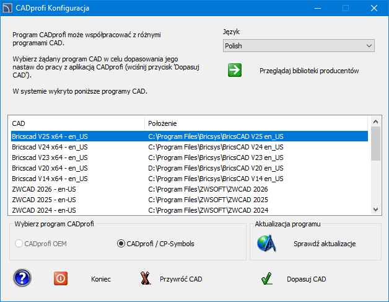This screenshot has width=389, height=302.
Task: Open Przeglądaj biblioteki producentów
Action: 308,71
